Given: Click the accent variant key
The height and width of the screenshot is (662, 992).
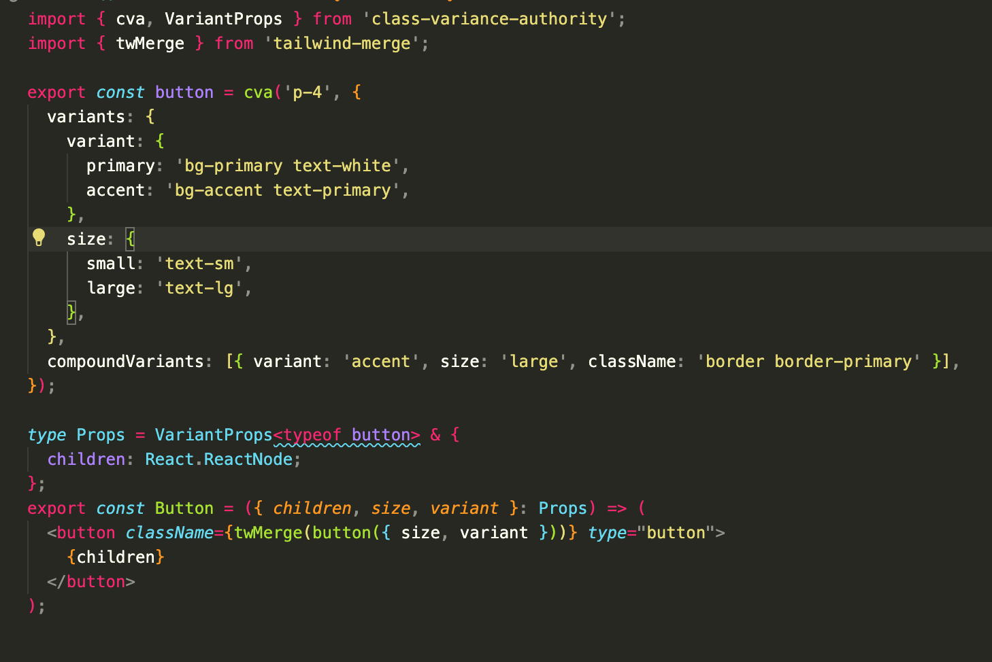Looking at the screenshot, I should 116,190.
